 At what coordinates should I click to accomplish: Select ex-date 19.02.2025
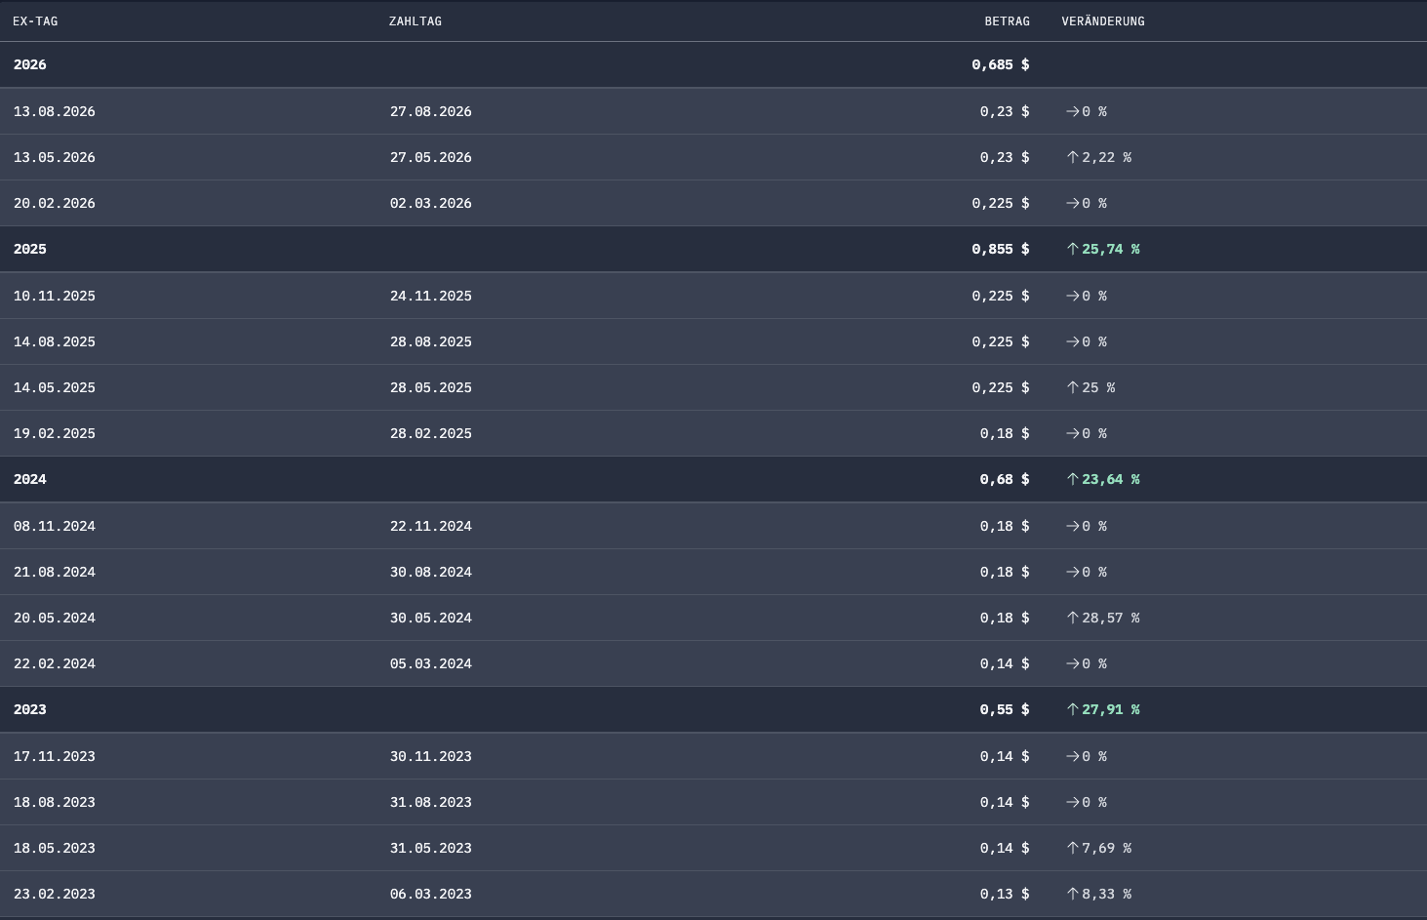[x=55, y=433]
